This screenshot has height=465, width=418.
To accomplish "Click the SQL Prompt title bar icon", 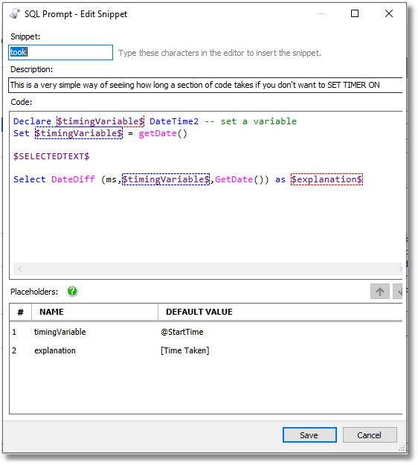I will click(x=15, y=13).
